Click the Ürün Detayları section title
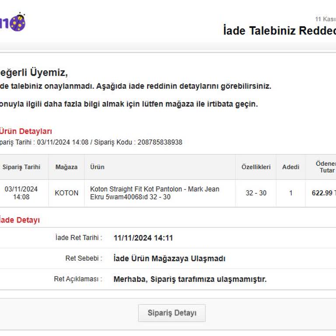Image resolution: width=336 pixels, height=336 pixels. point(26,131)
